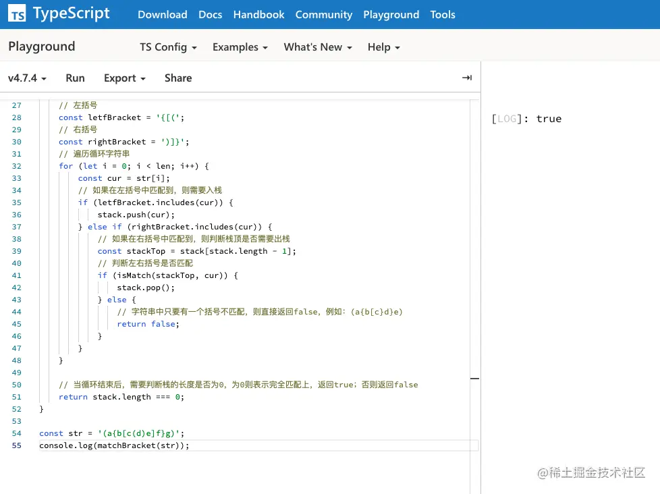Collapse the sidebar with the arrow icon

[467, 78]
